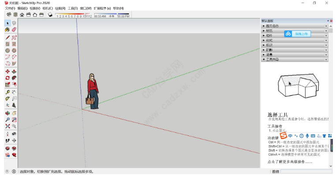
Task: Expand the 材质 materials panel
Action: click(x=295, y=31)
